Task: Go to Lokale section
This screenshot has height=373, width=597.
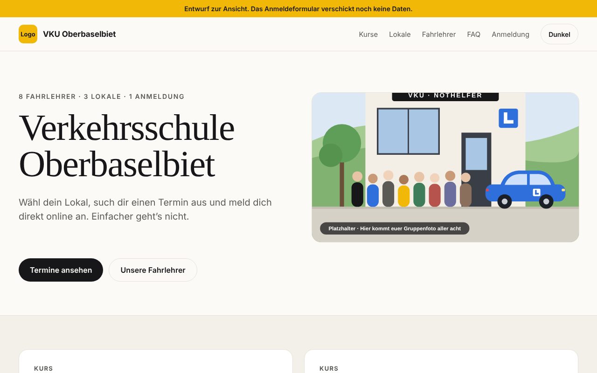Action: 400,34
